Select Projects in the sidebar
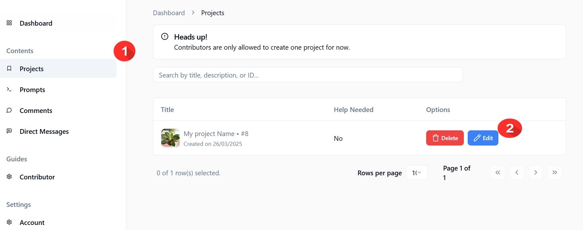 point(58,68)
